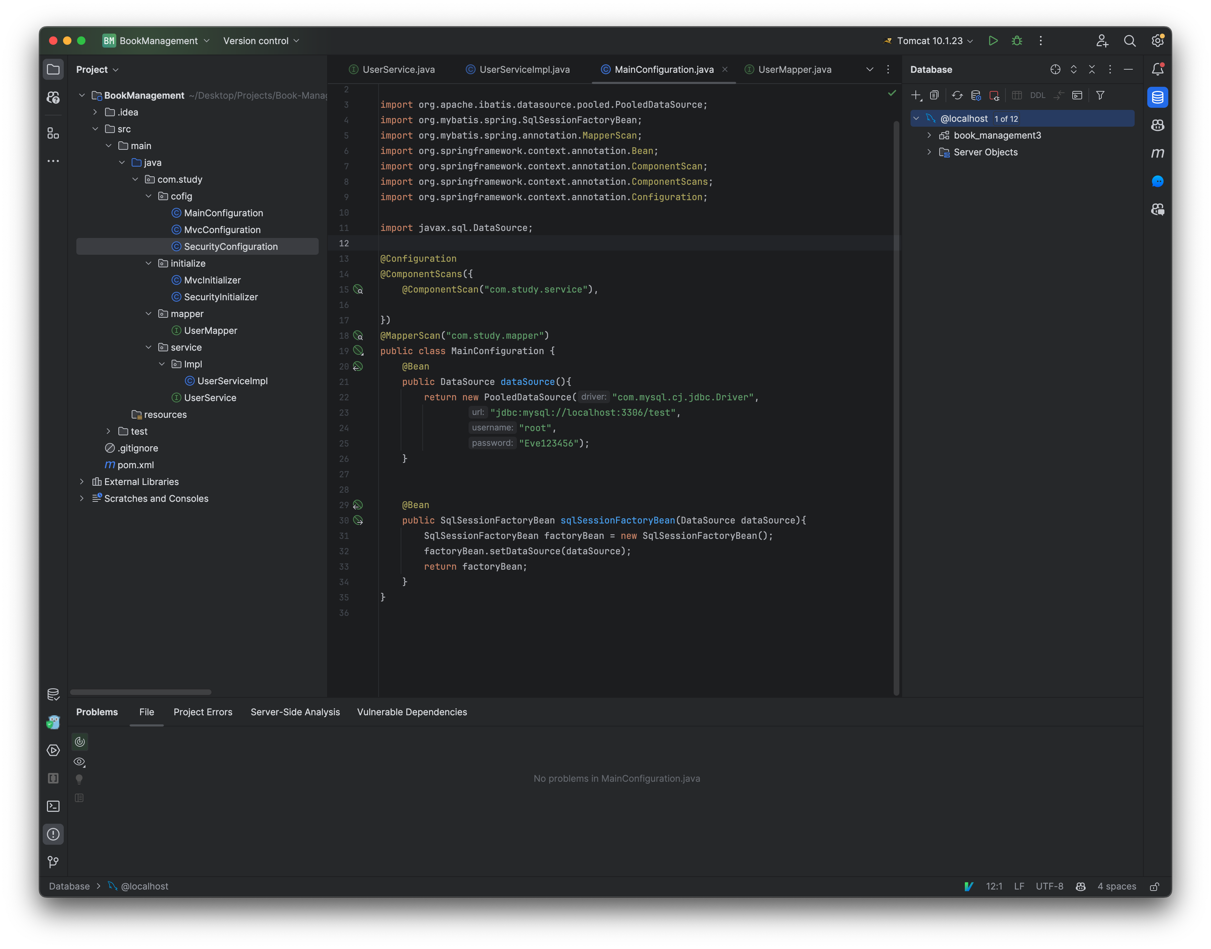Switch to UserService.java tab
The height and width of the screenshot is (949, 1211).
click(392, 69)
